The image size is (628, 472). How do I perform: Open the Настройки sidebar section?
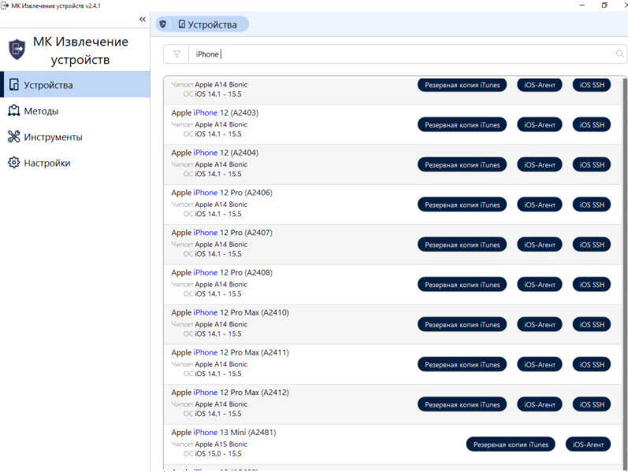pos(75,163)
